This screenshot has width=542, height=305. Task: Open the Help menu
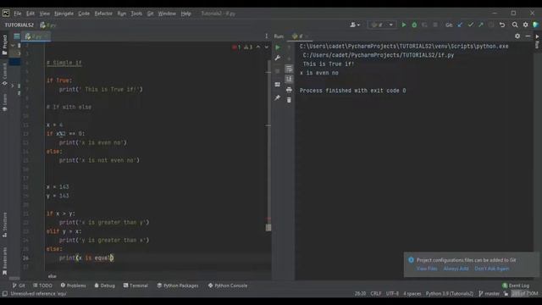tap(186, 14)
